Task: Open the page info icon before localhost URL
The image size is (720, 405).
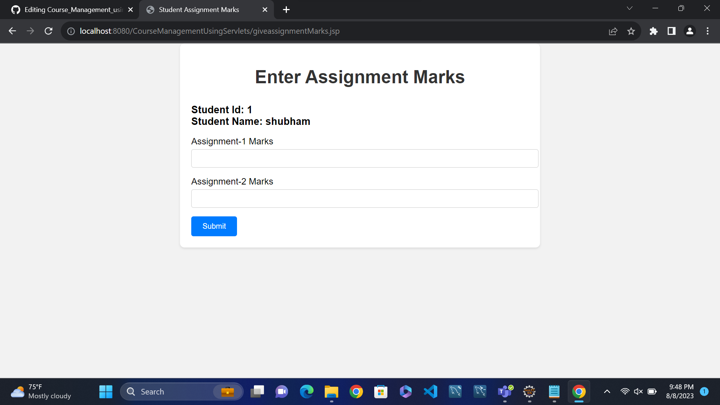Action: (71, 31)
